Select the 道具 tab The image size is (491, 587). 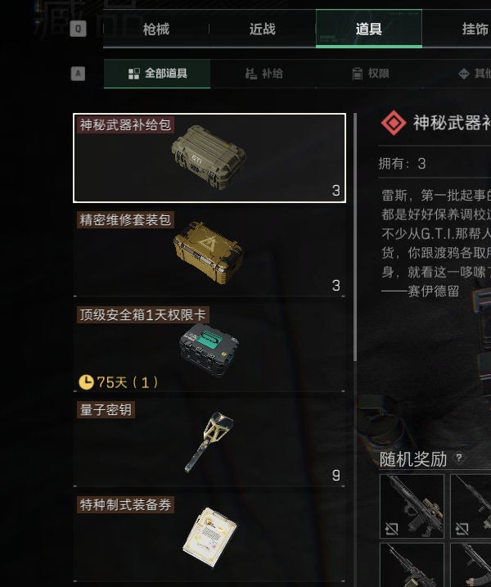tap(369, 29)
